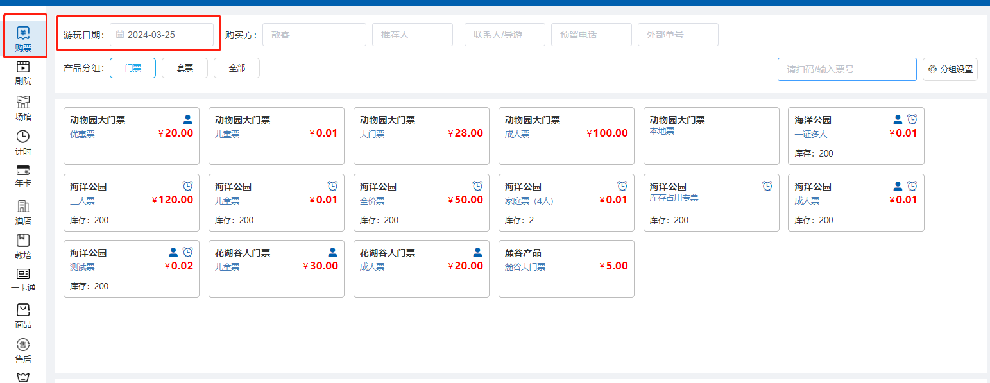This screenshot has height=383, width=990.
Task: Click the 预留电话 phone input field
Action: click(x=591, y=35)
